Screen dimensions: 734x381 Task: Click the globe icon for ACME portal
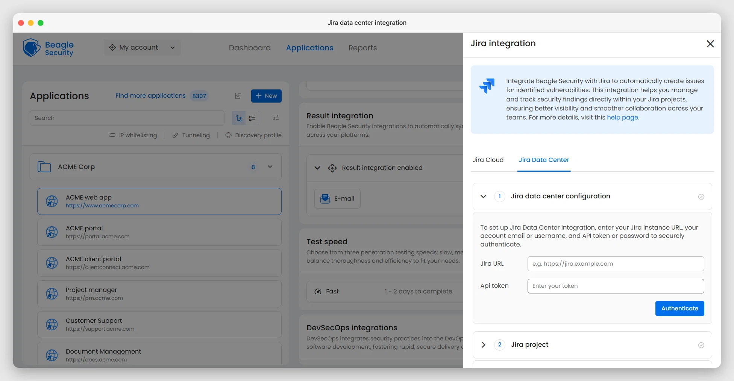[x=52, y=232]
